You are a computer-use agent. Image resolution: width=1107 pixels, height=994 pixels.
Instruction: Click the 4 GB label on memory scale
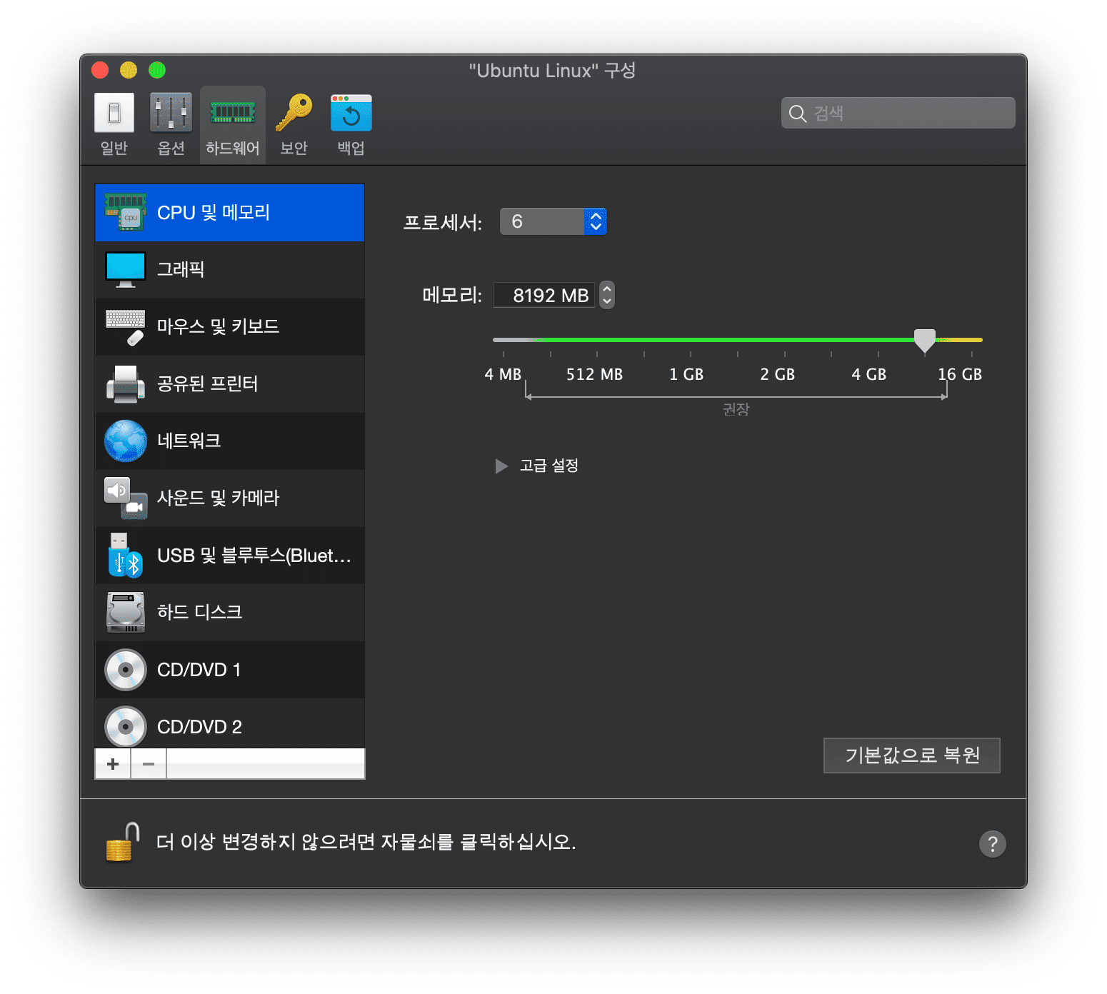point(868,375)
